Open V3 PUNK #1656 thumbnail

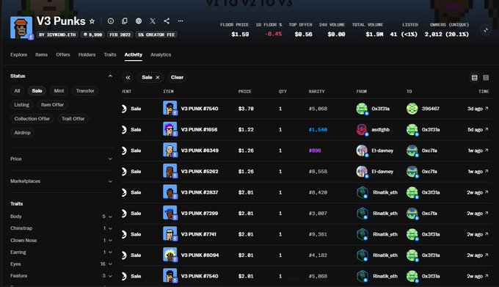[170, 129]
